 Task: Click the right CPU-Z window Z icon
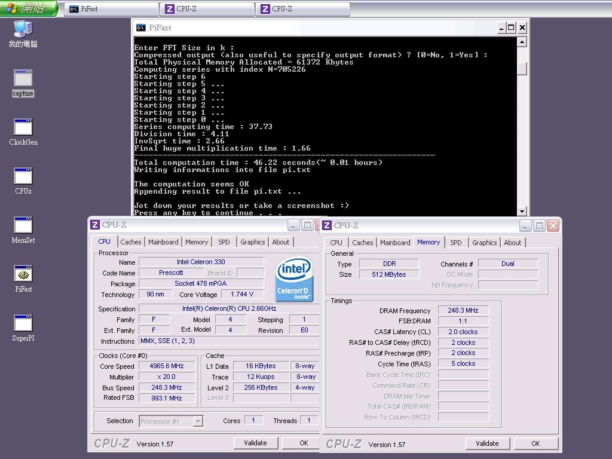327,225
